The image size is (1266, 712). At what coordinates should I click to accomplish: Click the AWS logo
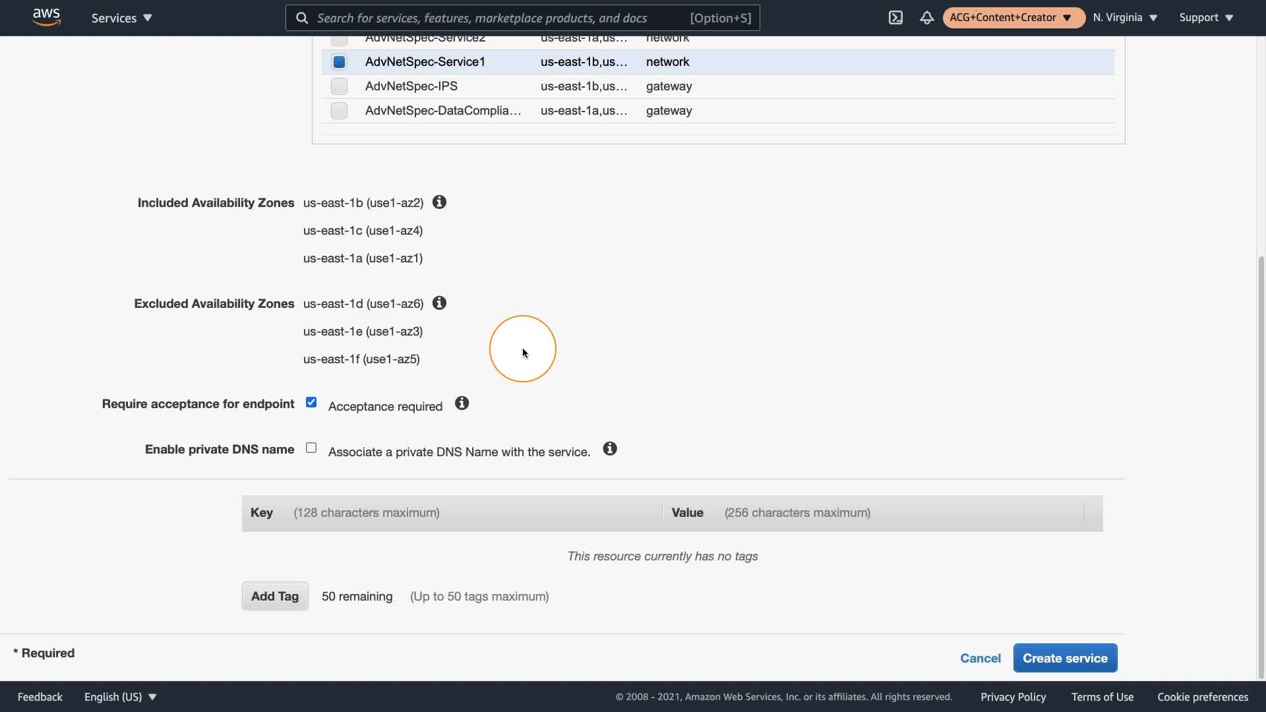click(46, 18)
